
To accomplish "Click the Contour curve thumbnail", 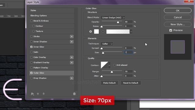I will click(104, 65).
